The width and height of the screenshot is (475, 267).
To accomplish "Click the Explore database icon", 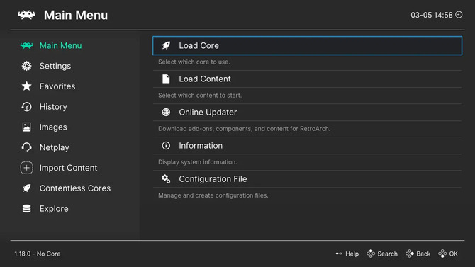I will 26,209.
